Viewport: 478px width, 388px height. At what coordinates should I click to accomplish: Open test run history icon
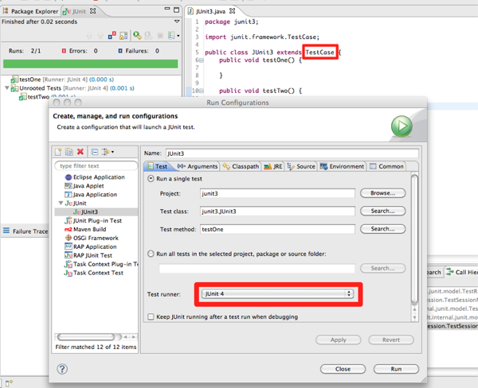pyautogui.click(x=171, y=36)
